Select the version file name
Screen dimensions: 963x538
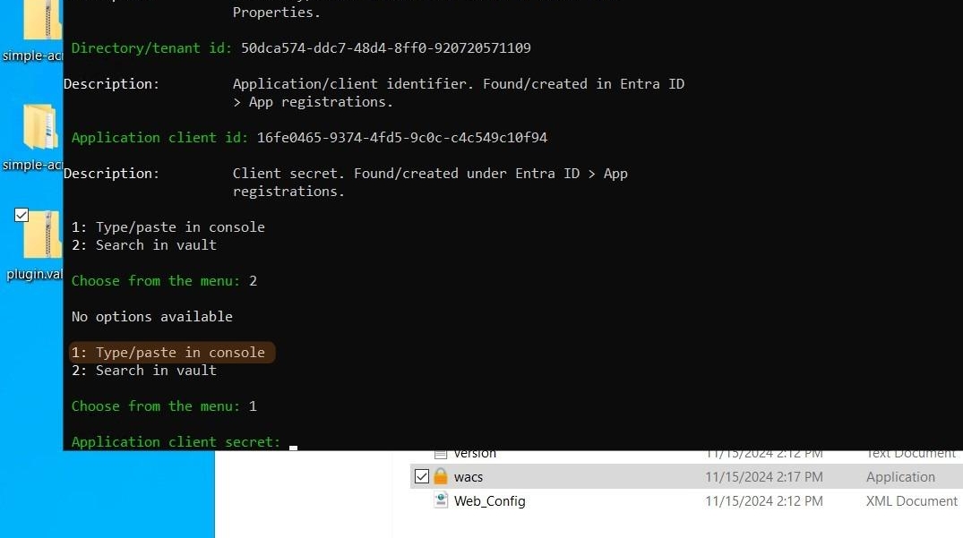pos(475,455)
